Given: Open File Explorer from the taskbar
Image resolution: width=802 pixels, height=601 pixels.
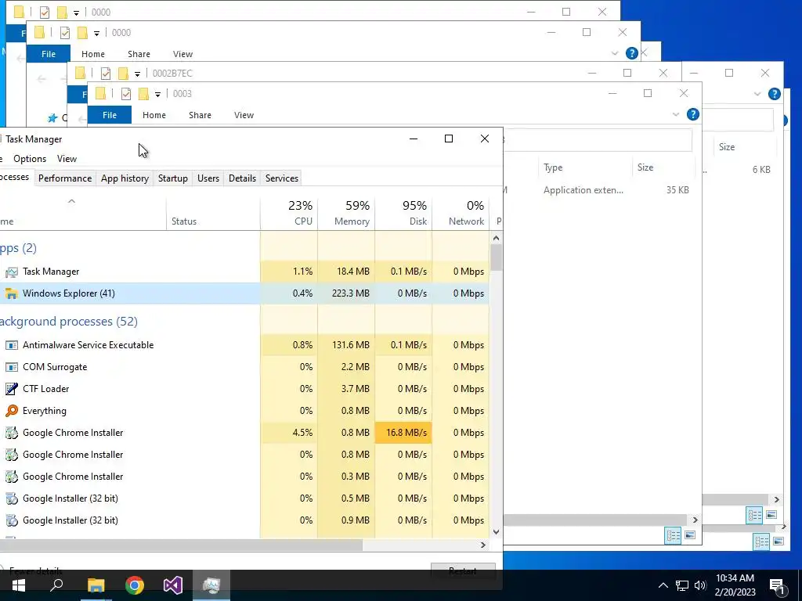Looking at the screenshot, I should [96, 585].
